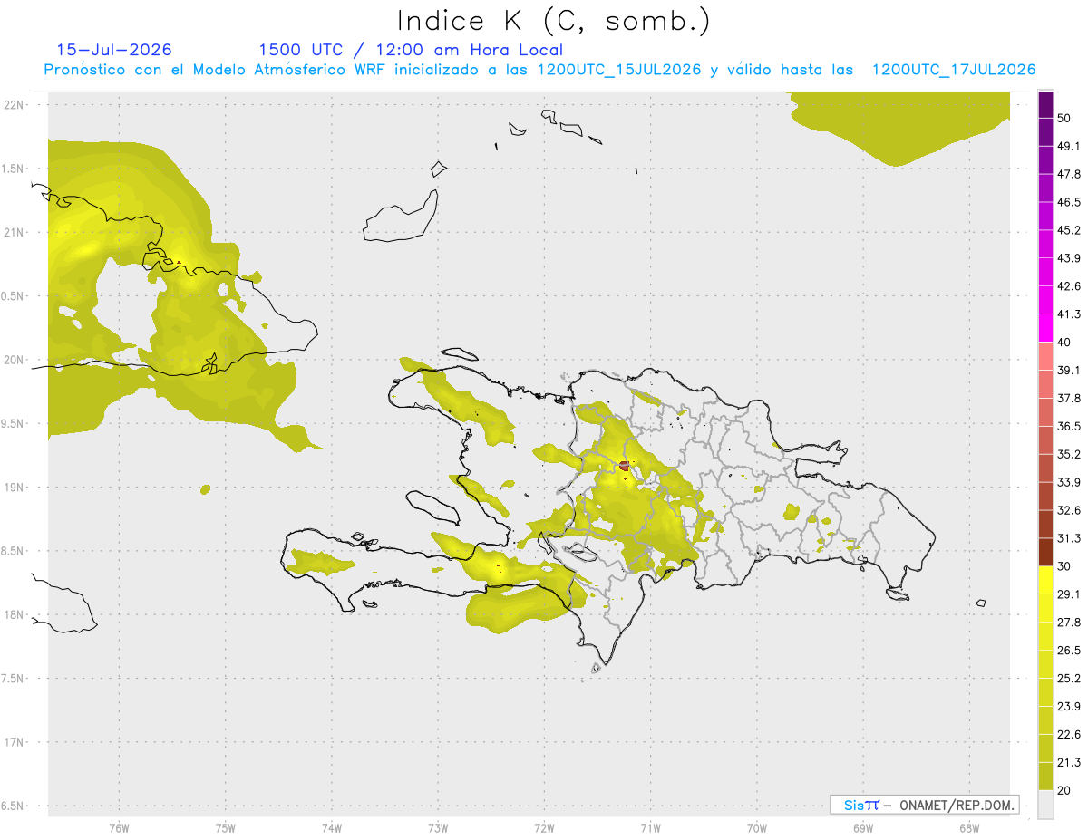
Task: Click the '73W' longitude label
Action: point(438,828)
